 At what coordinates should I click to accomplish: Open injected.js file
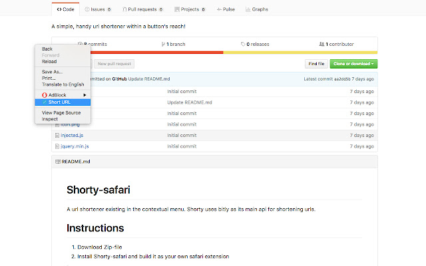[72, 135]
